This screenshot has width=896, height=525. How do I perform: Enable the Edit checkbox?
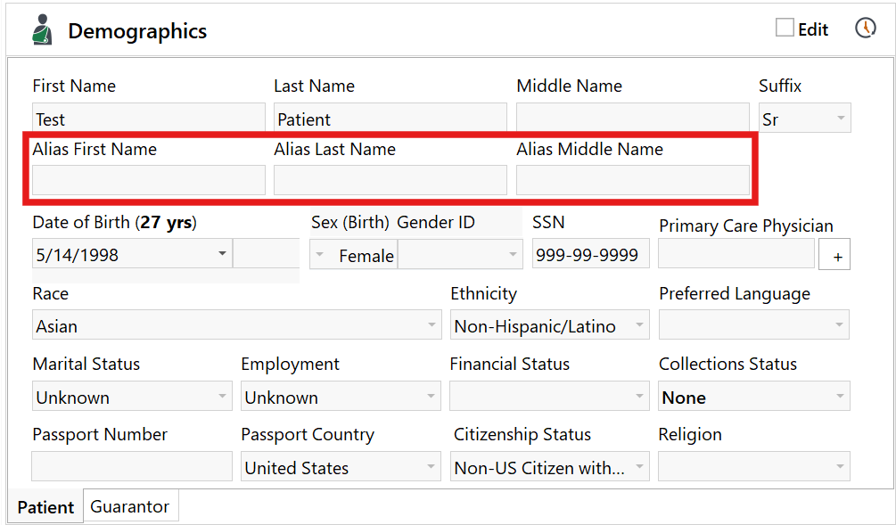click(785, 29)
